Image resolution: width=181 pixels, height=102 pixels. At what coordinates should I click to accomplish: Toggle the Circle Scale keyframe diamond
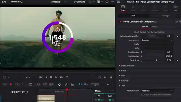point(177,60)
